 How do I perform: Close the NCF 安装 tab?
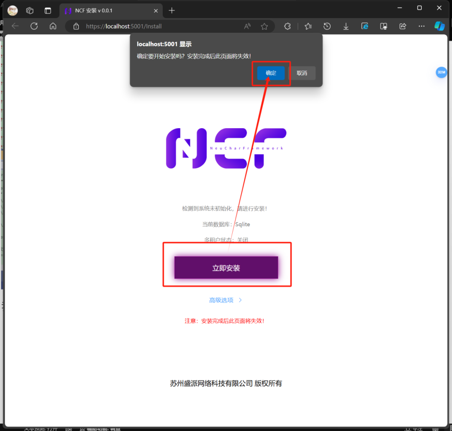156,10
